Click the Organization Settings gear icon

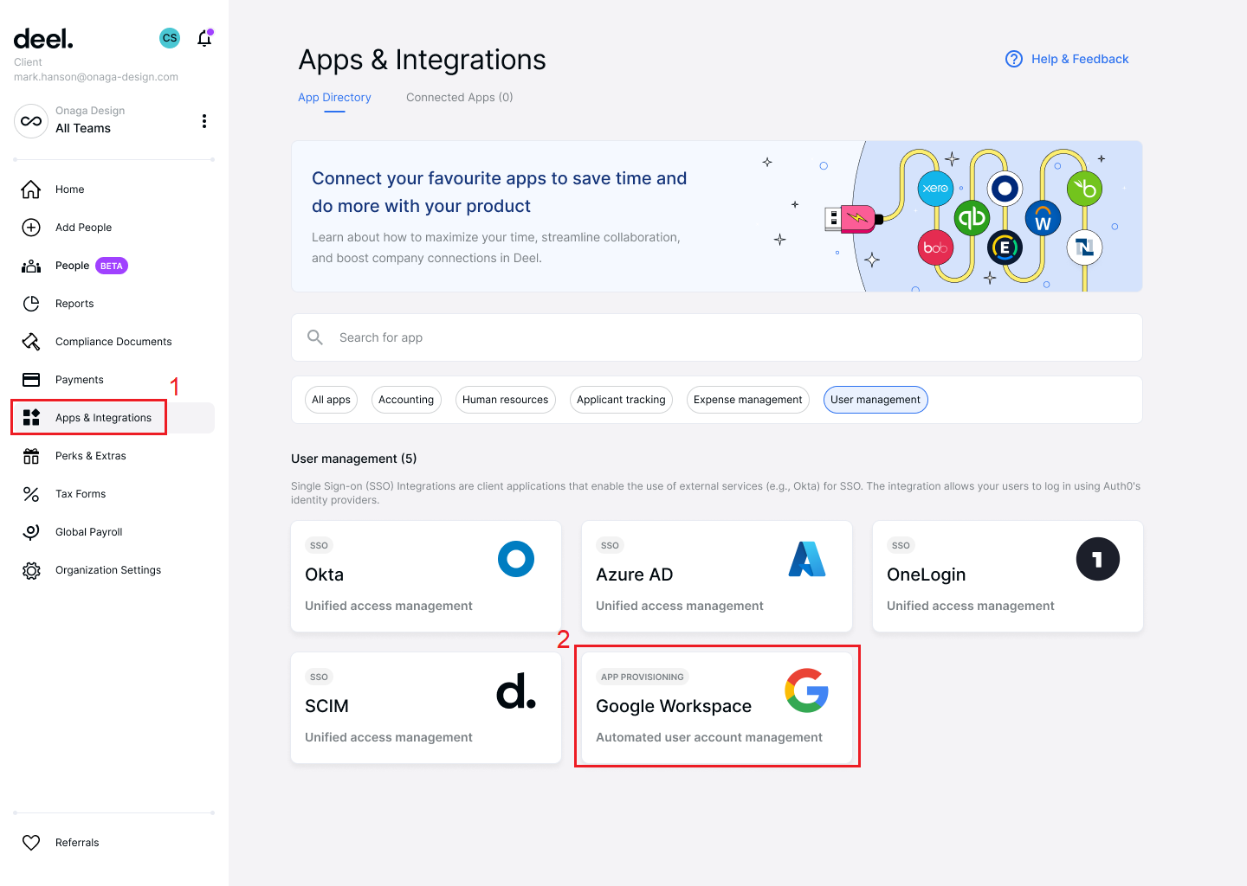[31, 570]
